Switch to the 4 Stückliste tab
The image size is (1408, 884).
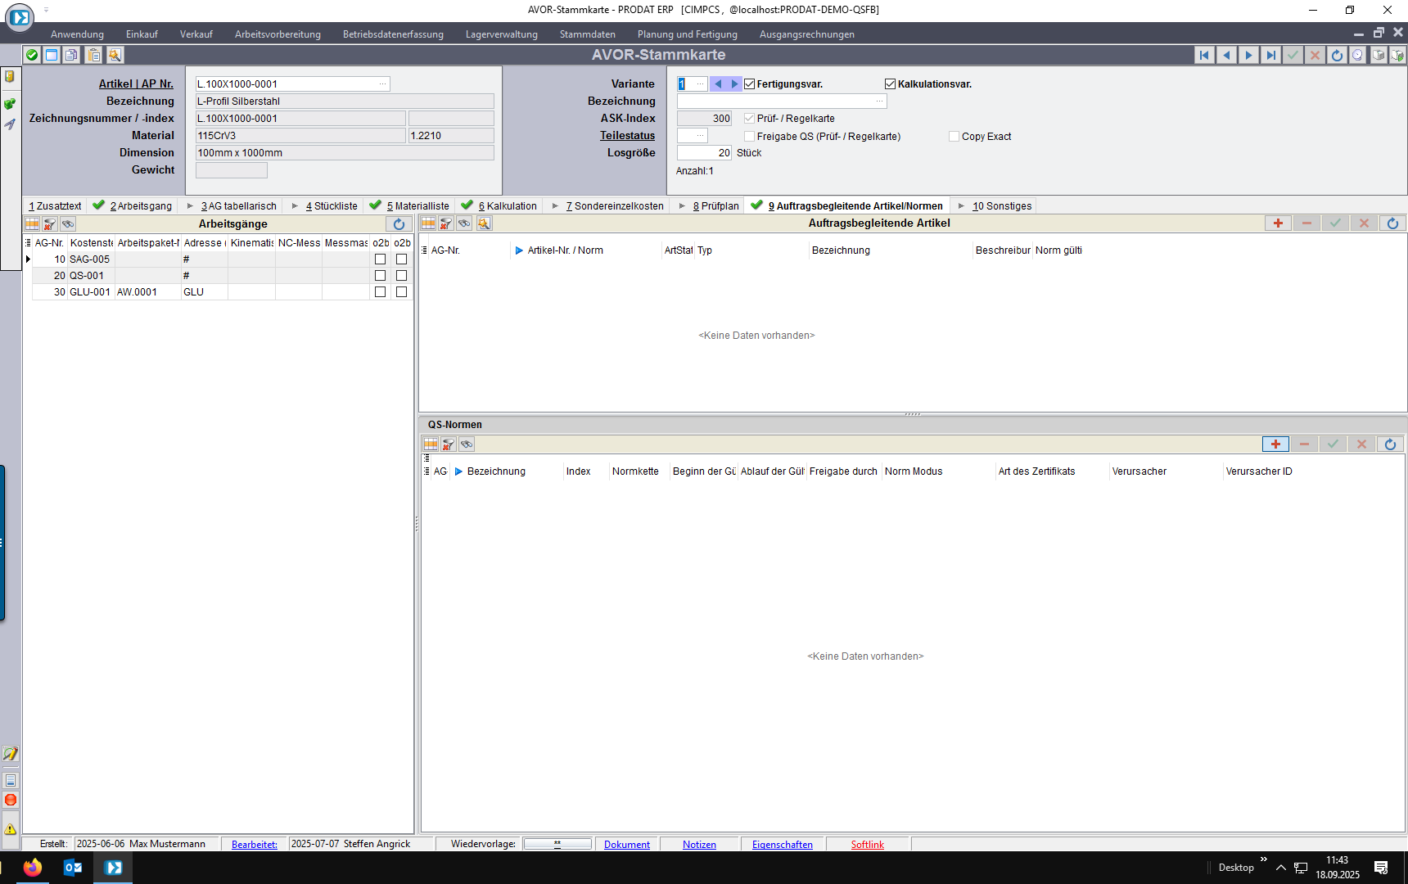click(x=331, y=206)
